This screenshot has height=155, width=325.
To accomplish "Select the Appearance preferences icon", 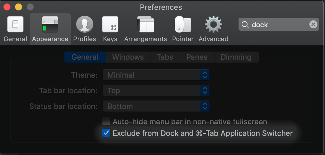I will coord(50,25).
